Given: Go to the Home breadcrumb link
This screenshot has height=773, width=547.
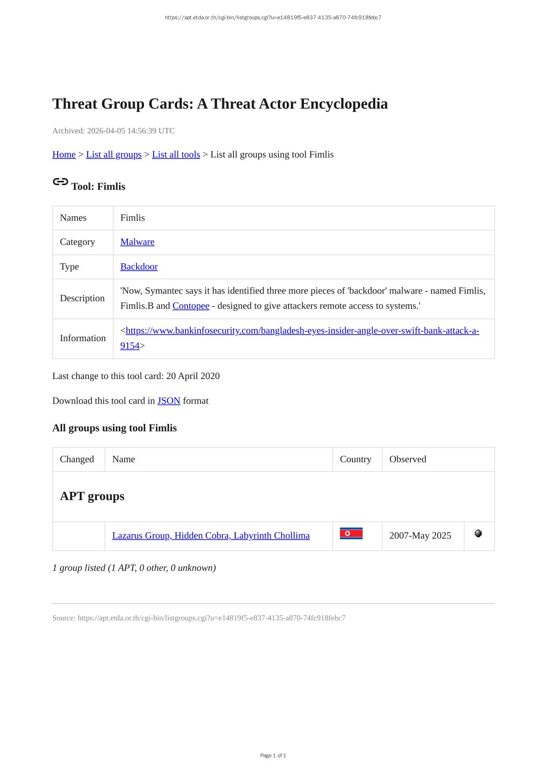Looking at the screenshot, I should (64, 155).
